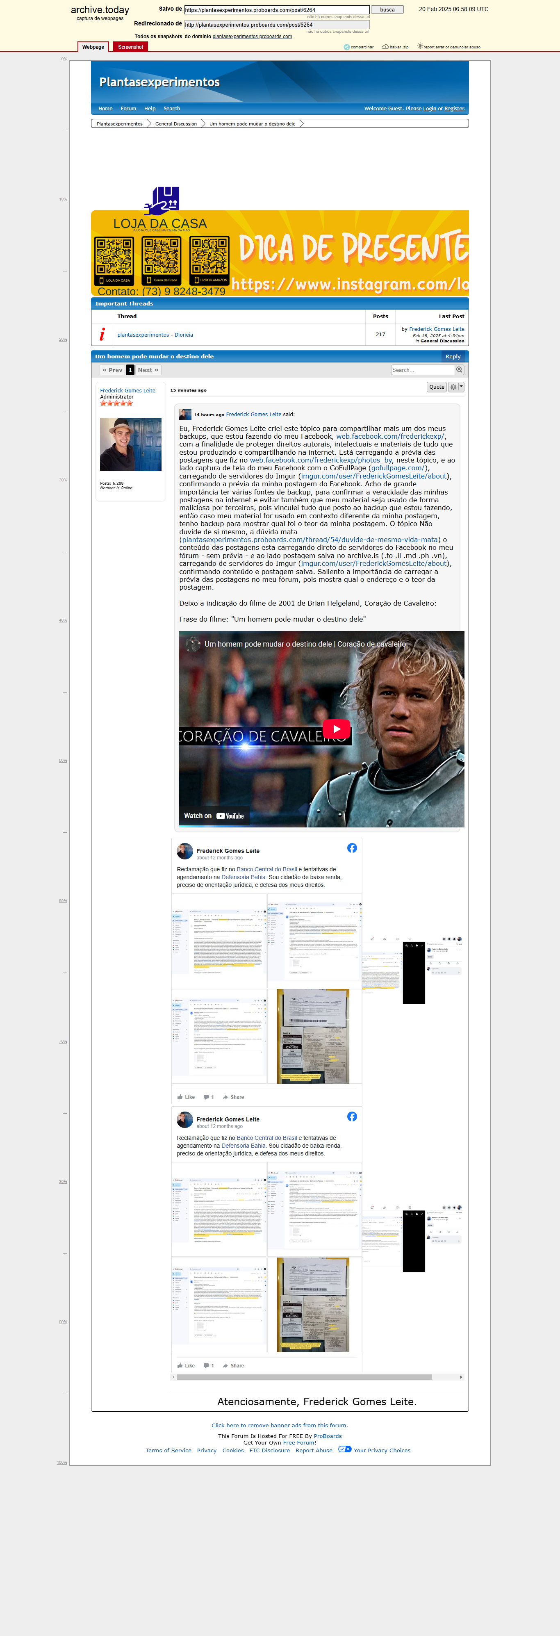The height and width of the screenshot is (1636, 560).
Task: Click Like on the second Facebook embed
Action: (x=186, y=1365)
